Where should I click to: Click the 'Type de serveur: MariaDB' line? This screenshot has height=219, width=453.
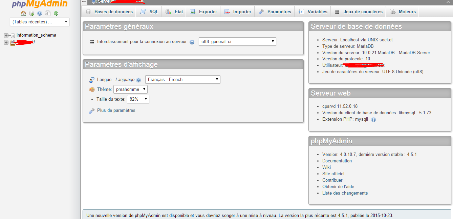(x=348, y=46)
